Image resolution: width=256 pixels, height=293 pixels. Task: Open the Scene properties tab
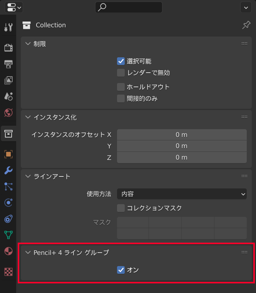point(8,97)
